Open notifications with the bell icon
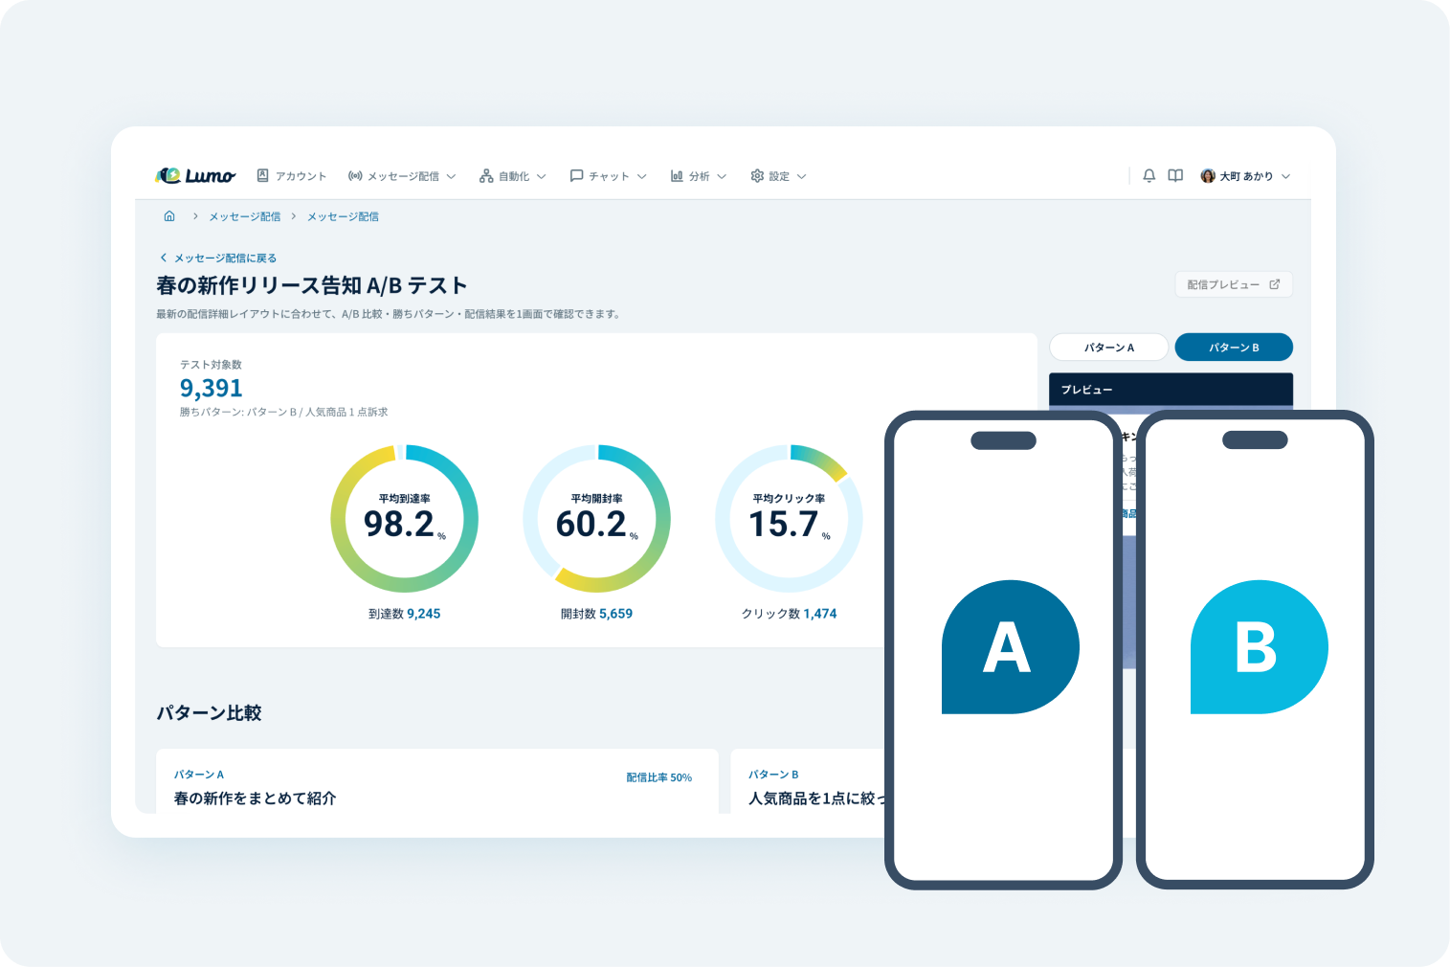The height and width of the screenshot is (967, 1450). point(1149,175)
